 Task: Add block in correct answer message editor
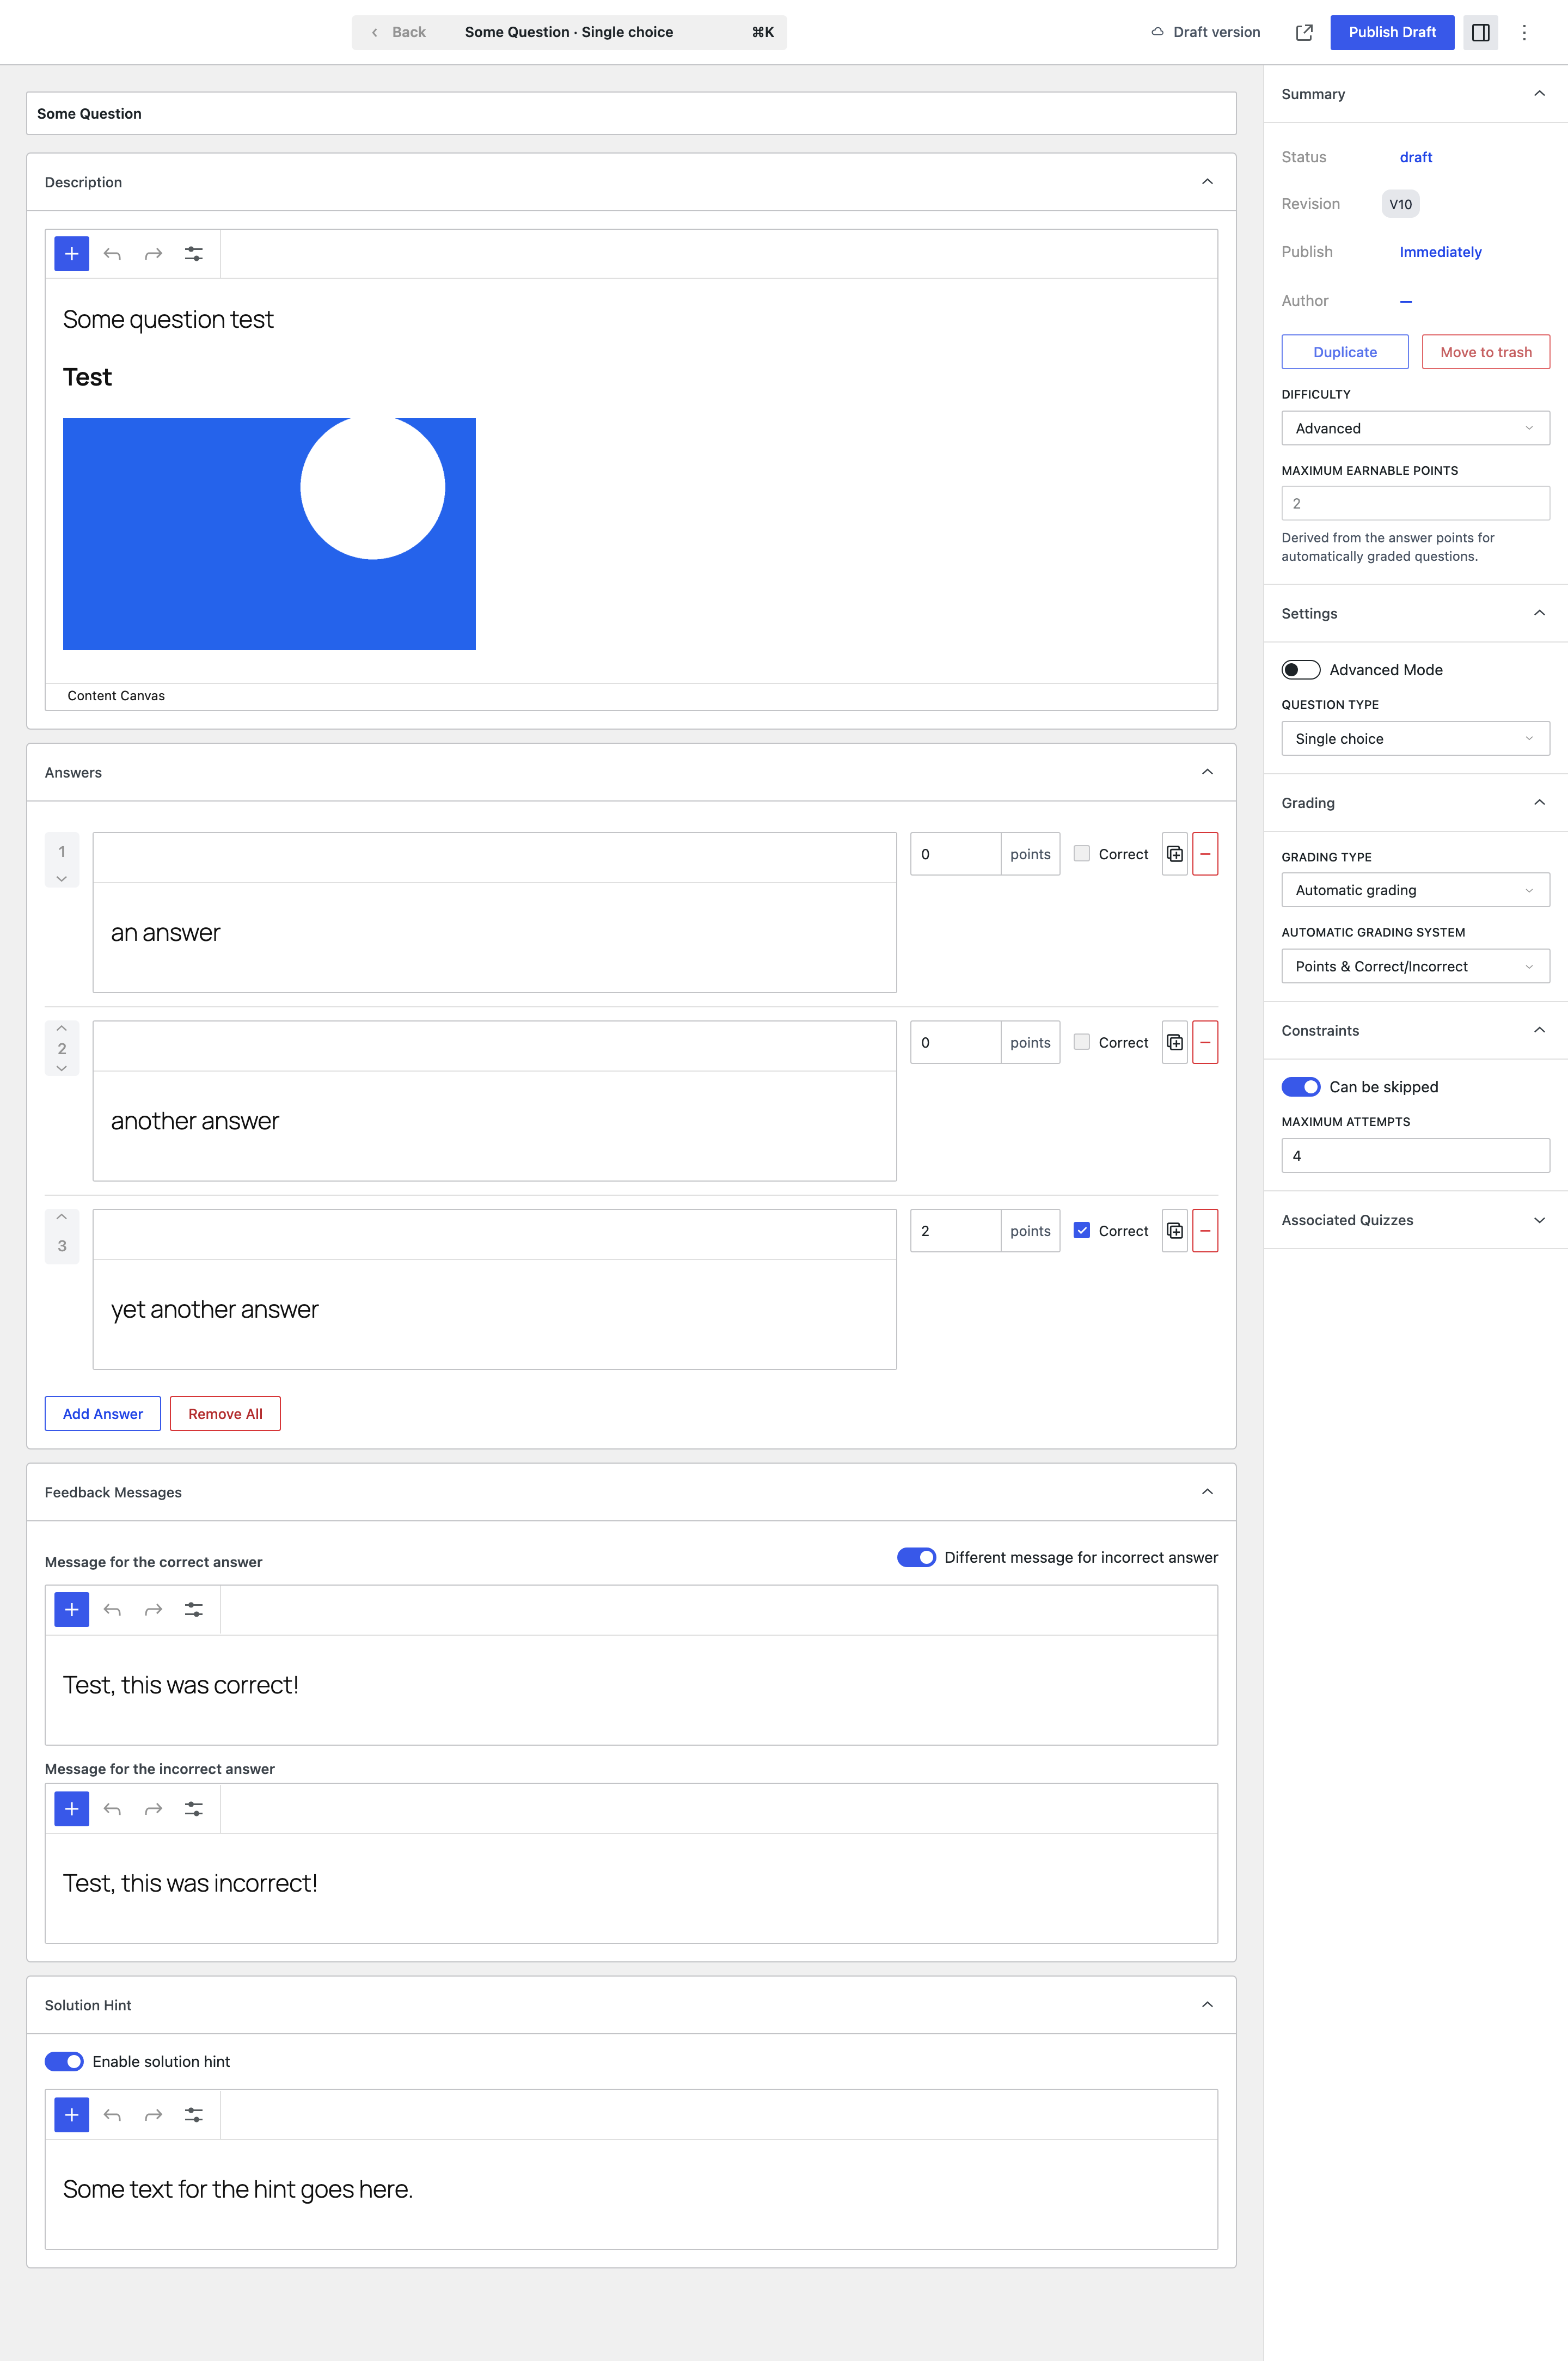[72, 1610]
